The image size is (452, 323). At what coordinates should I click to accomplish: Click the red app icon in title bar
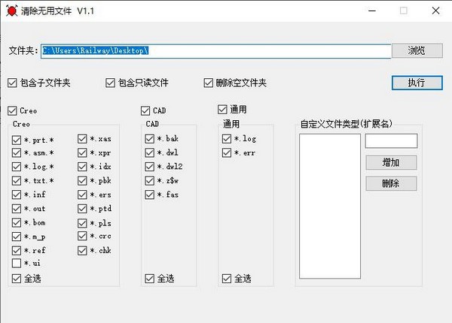click(x=11, y=11)
